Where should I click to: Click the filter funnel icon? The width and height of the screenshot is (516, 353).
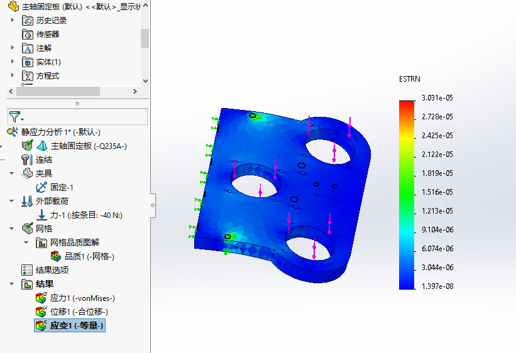pyautogui.click(x=14, y=116)
